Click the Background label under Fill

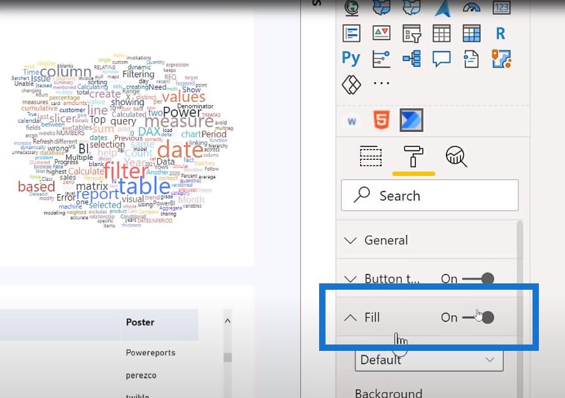pos(389,393)
